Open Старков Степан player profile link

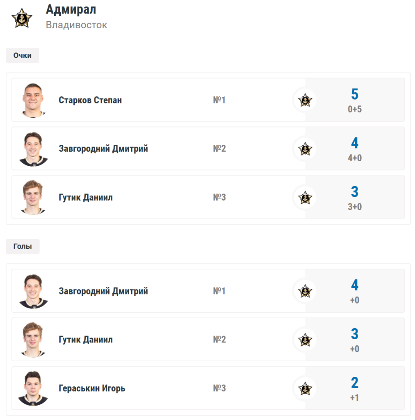90,100
